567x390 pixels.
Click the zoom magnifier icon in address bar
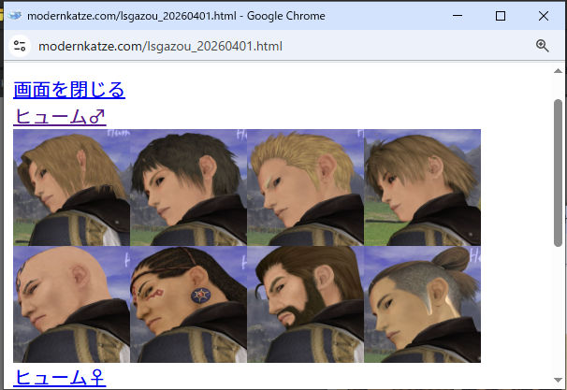tap(542, 46)
